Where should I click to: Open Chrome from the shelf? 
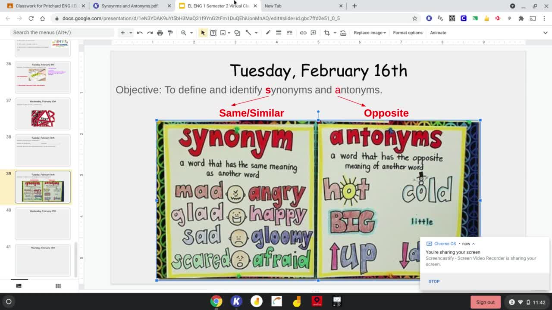coord(216,301)
